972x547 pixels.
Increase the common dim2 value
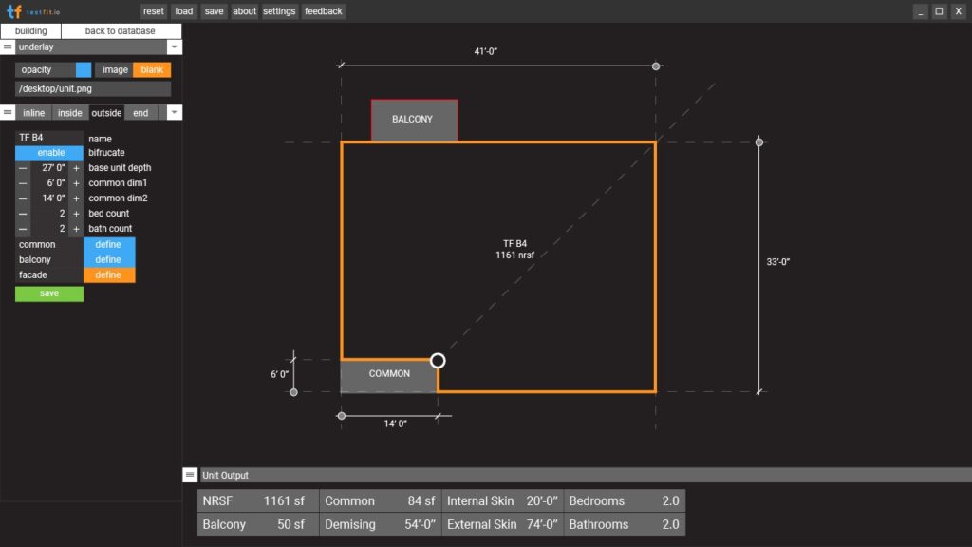coord(76,198)
